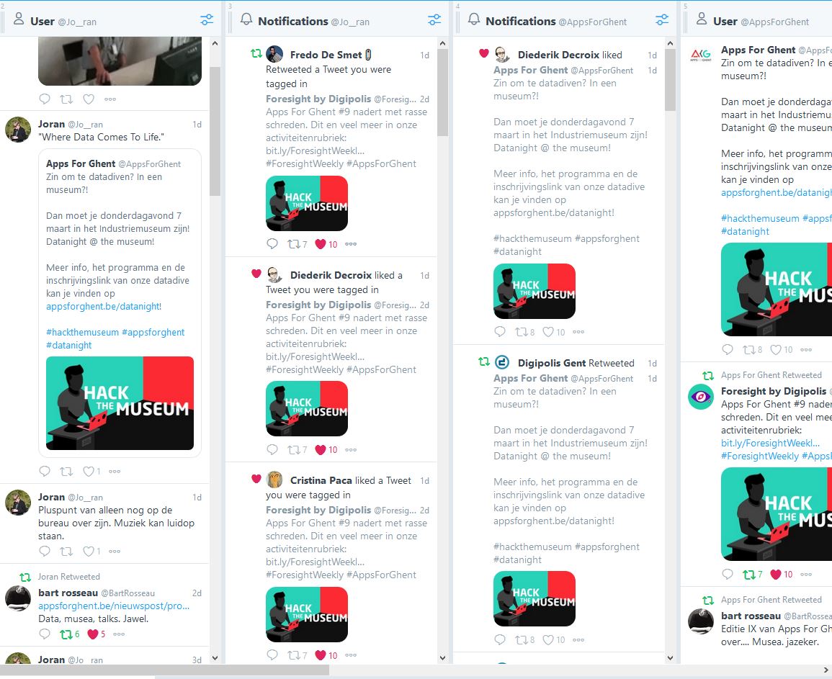Reply to Joran's "Where Data Comes To Life" tweet
The width and height of the screenshot is (832, 679).
(x=45, y=471)
